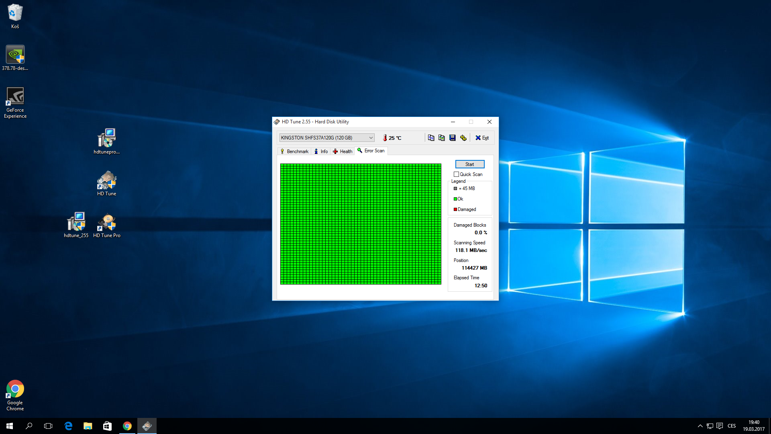
Task: Open File Explorer from the taskbar
Action: pos(88,426)
